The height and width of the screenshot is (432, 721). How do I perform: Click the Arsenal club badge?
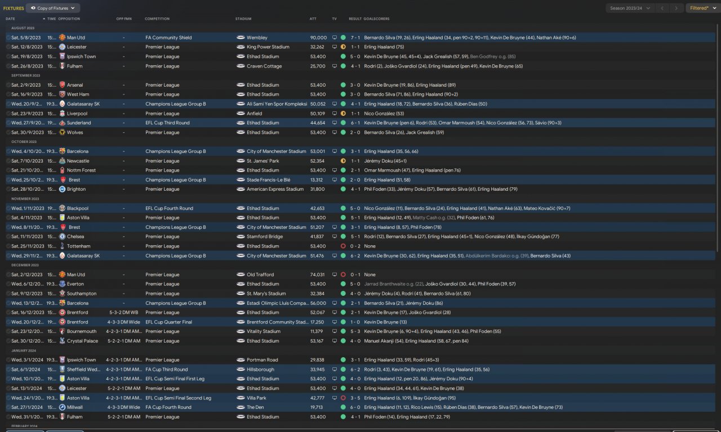(62, 85)
